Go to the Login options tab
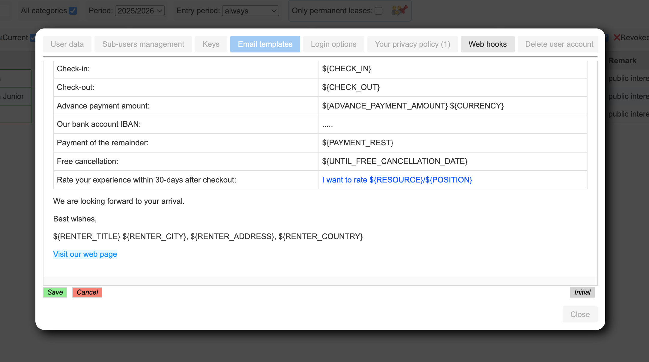 pyautogui.click(x=333, y=44)
